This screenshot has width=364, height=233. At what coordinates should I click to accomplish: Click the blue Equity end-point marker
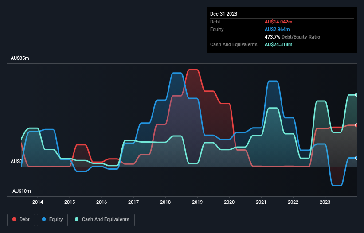(x=356, y=158)
